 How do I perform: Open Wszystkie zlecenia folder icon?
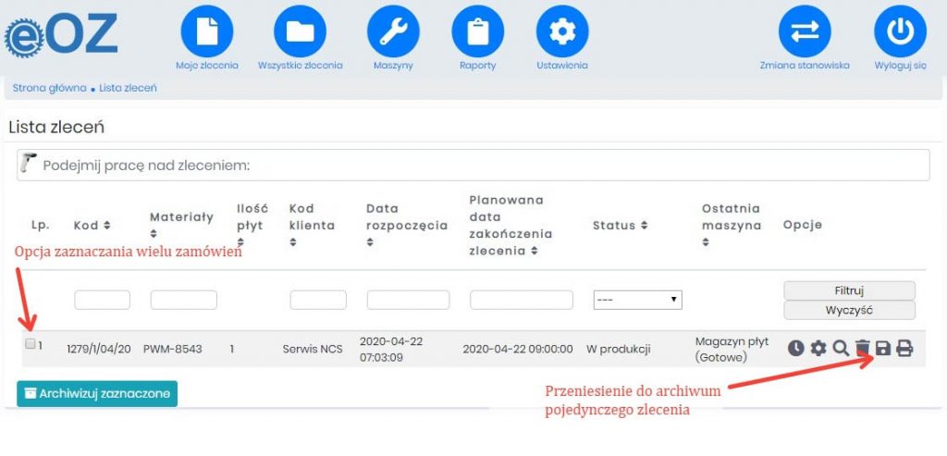300,31
